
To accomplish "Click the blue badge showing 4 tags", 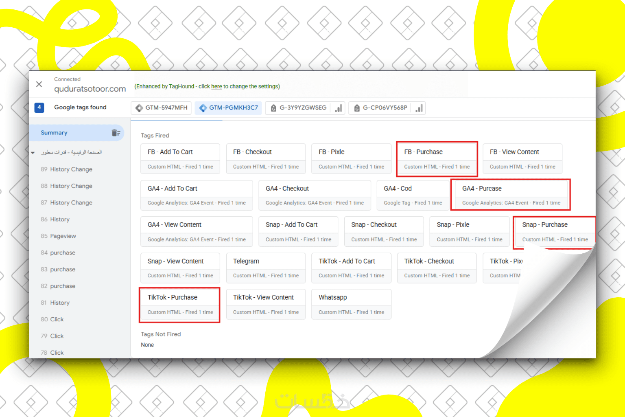I will coord(39,108).
